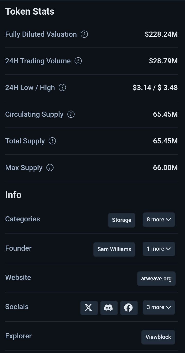Open the Discord social link

tap(109, 308)
